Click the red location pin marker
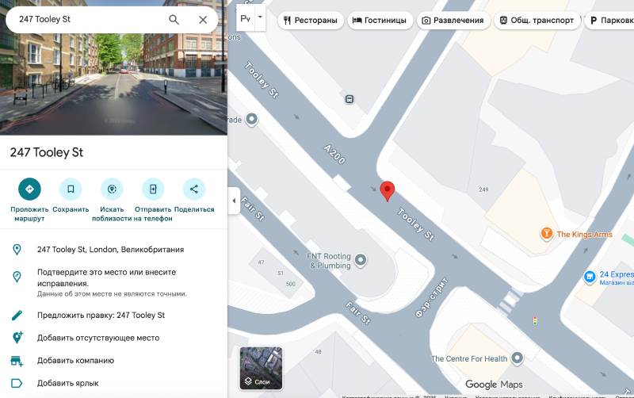This screenshot has width=634, height=398. [388, 190]
